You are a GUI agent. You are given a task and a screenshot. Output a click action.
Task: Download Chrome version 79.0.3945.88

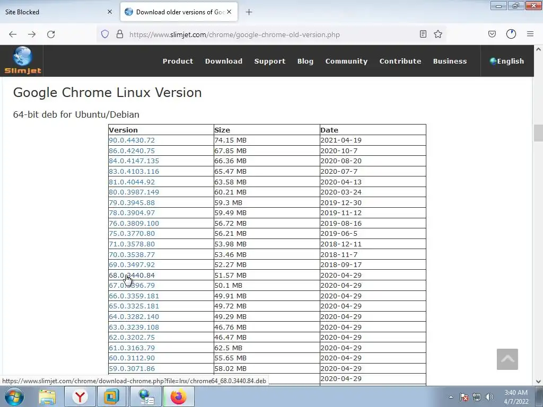[x=132, y=202]
